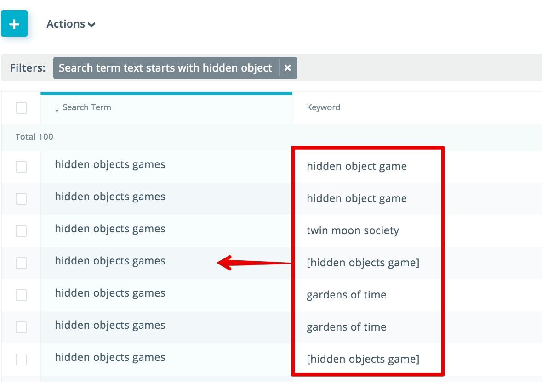542x382 pixels.
Task: Check the first row's checkbox
Action: tap(21, 167)
